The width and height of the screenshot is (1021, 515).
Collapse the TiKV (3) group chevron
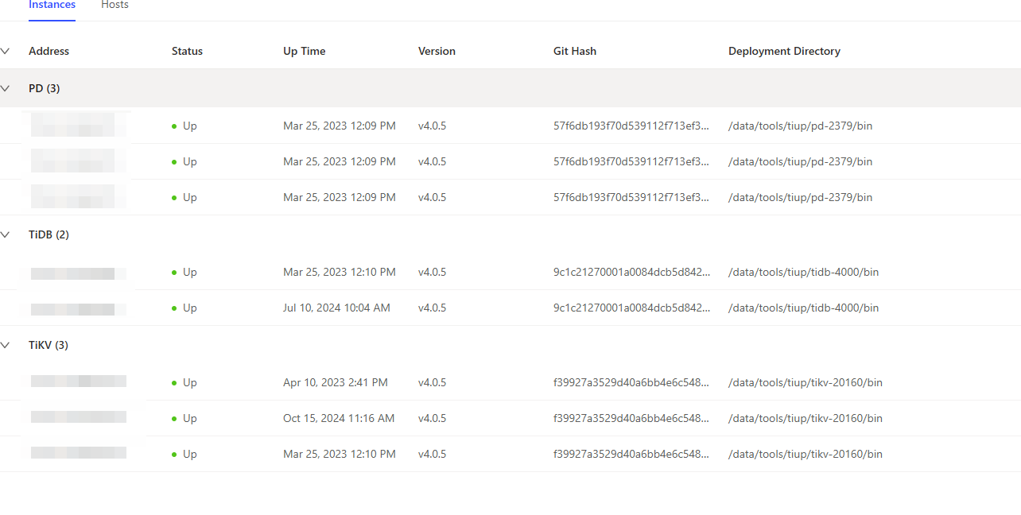(x=6, y=345)
